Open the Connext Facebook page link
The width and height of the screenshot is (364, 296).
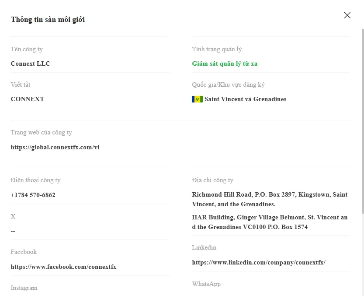pos(63,267)
